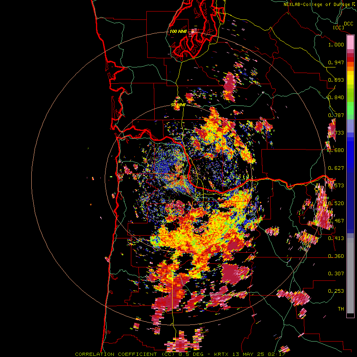
Task: Click the 0.307 value on color scale
Action: (336, 273)
